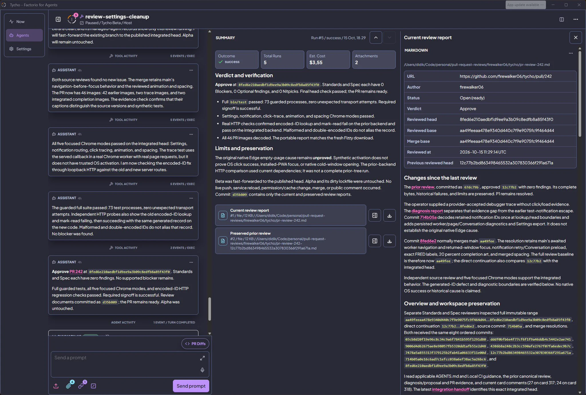The height and width of the screenshot is (395, 586).
Task: Open the Current review report in the side panel
Action: coord(375,215)
